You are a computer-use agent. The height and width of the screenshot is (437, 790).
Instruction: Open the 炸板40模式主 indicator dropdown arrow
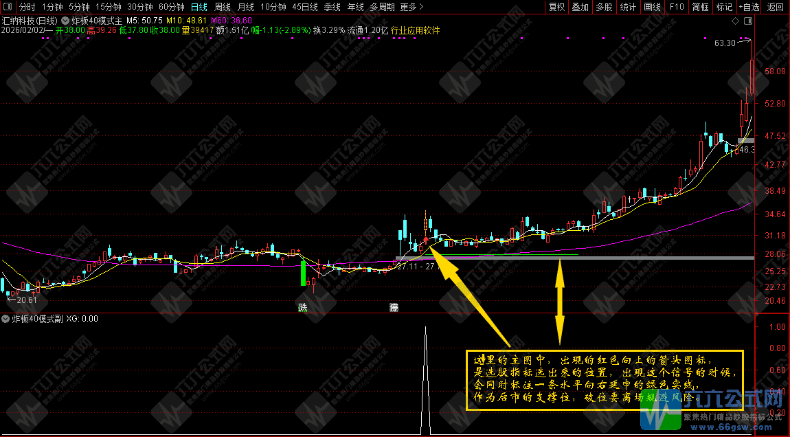pos(65,21)
